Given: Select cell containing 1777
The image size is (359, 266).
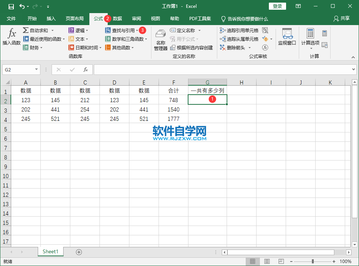Looking at the screenshot, I should [173, 119].
